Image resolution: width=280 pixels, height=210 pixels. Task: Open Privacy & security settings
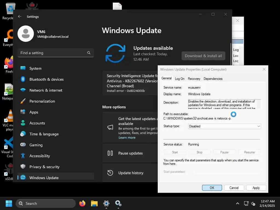tap(56, 167)
